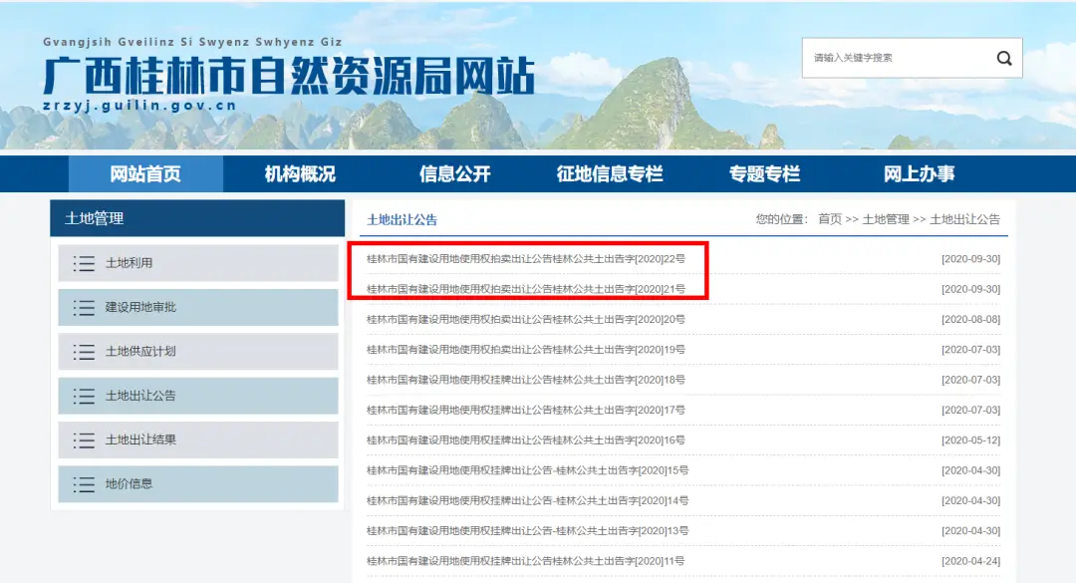Select 土地出让结果 in the sidebar

click(198, 439)
